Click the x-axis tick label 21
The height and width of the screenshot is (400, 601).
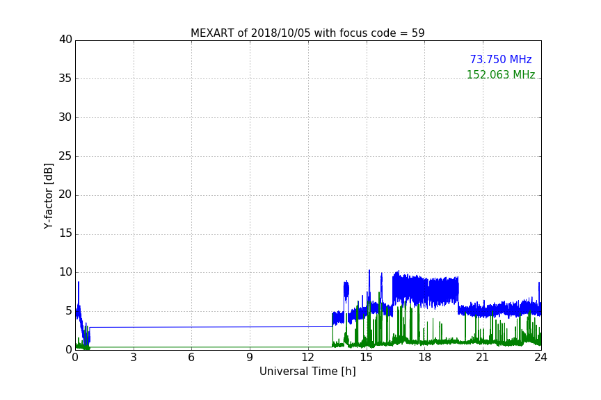[x=482, y=358]
